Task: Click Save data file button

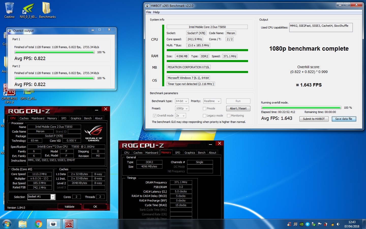Action: (x=344, y=119)
